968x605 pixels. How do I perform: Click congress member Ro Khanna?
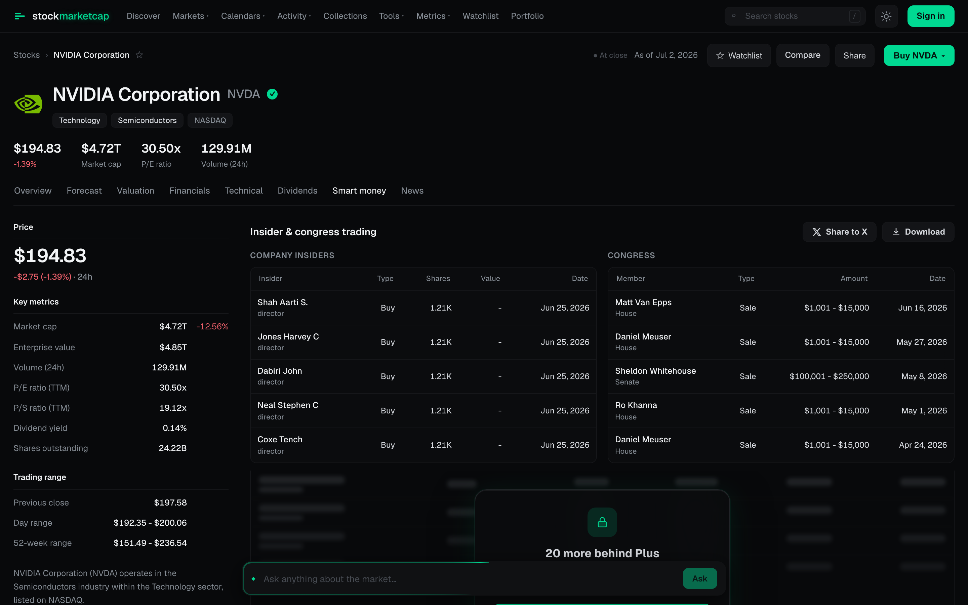pyautogui.click(x=636, y=405)
